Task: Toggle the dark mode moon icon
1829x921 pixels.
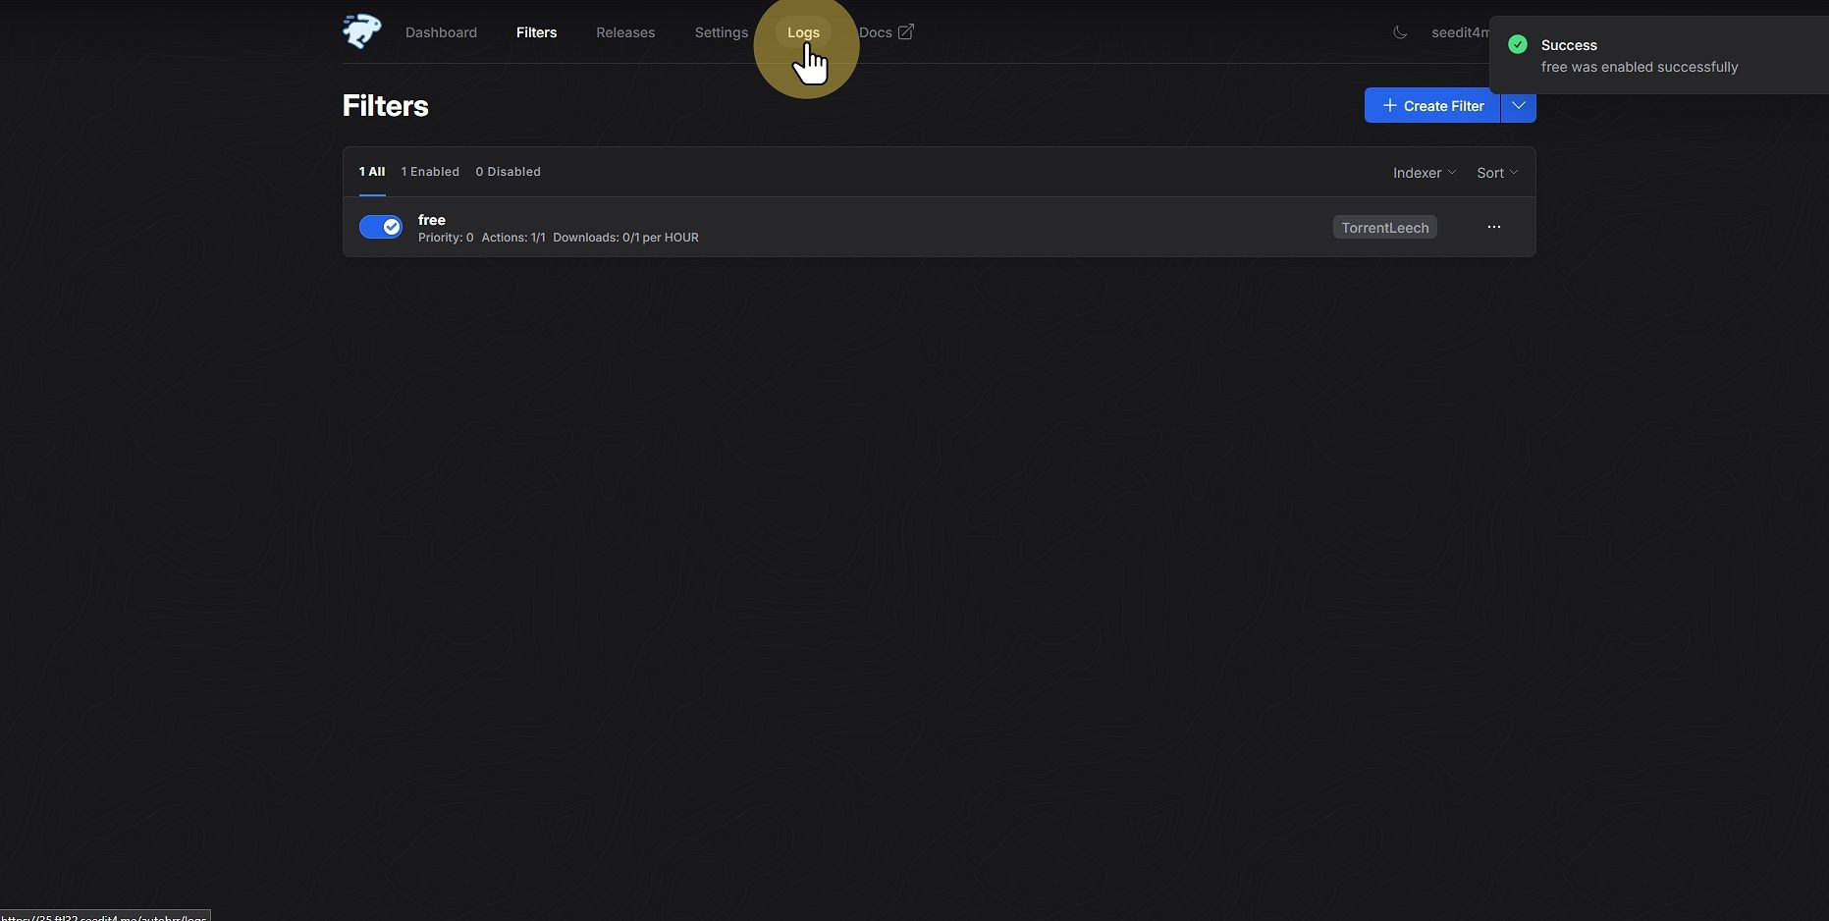Action: (1400, 32)
